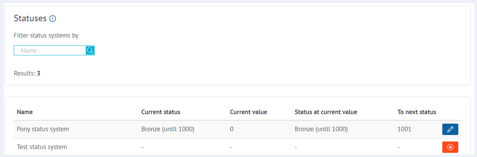
Task: Click the Current status column header
Action: point(161,112)
